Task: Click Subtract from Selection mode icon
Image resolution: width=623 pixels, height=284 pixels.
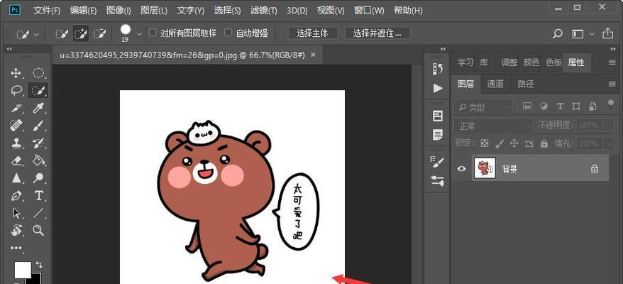Action: 100,34
